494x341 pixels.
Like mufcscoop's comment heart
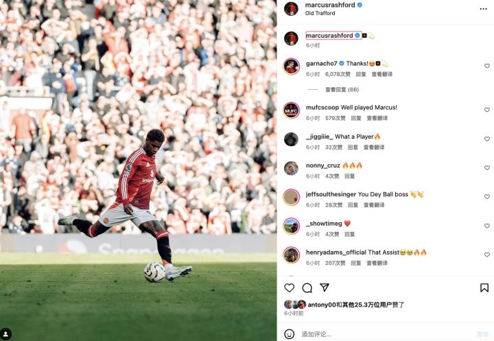click(x=486, y=110)
